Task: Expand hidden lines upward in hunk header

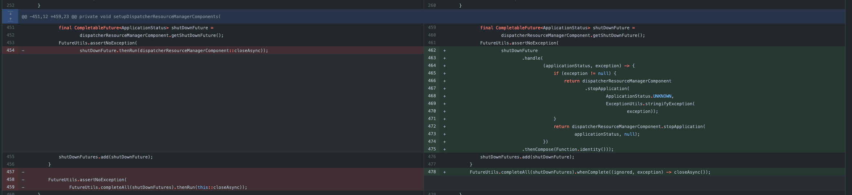Action: coord(10,20)
